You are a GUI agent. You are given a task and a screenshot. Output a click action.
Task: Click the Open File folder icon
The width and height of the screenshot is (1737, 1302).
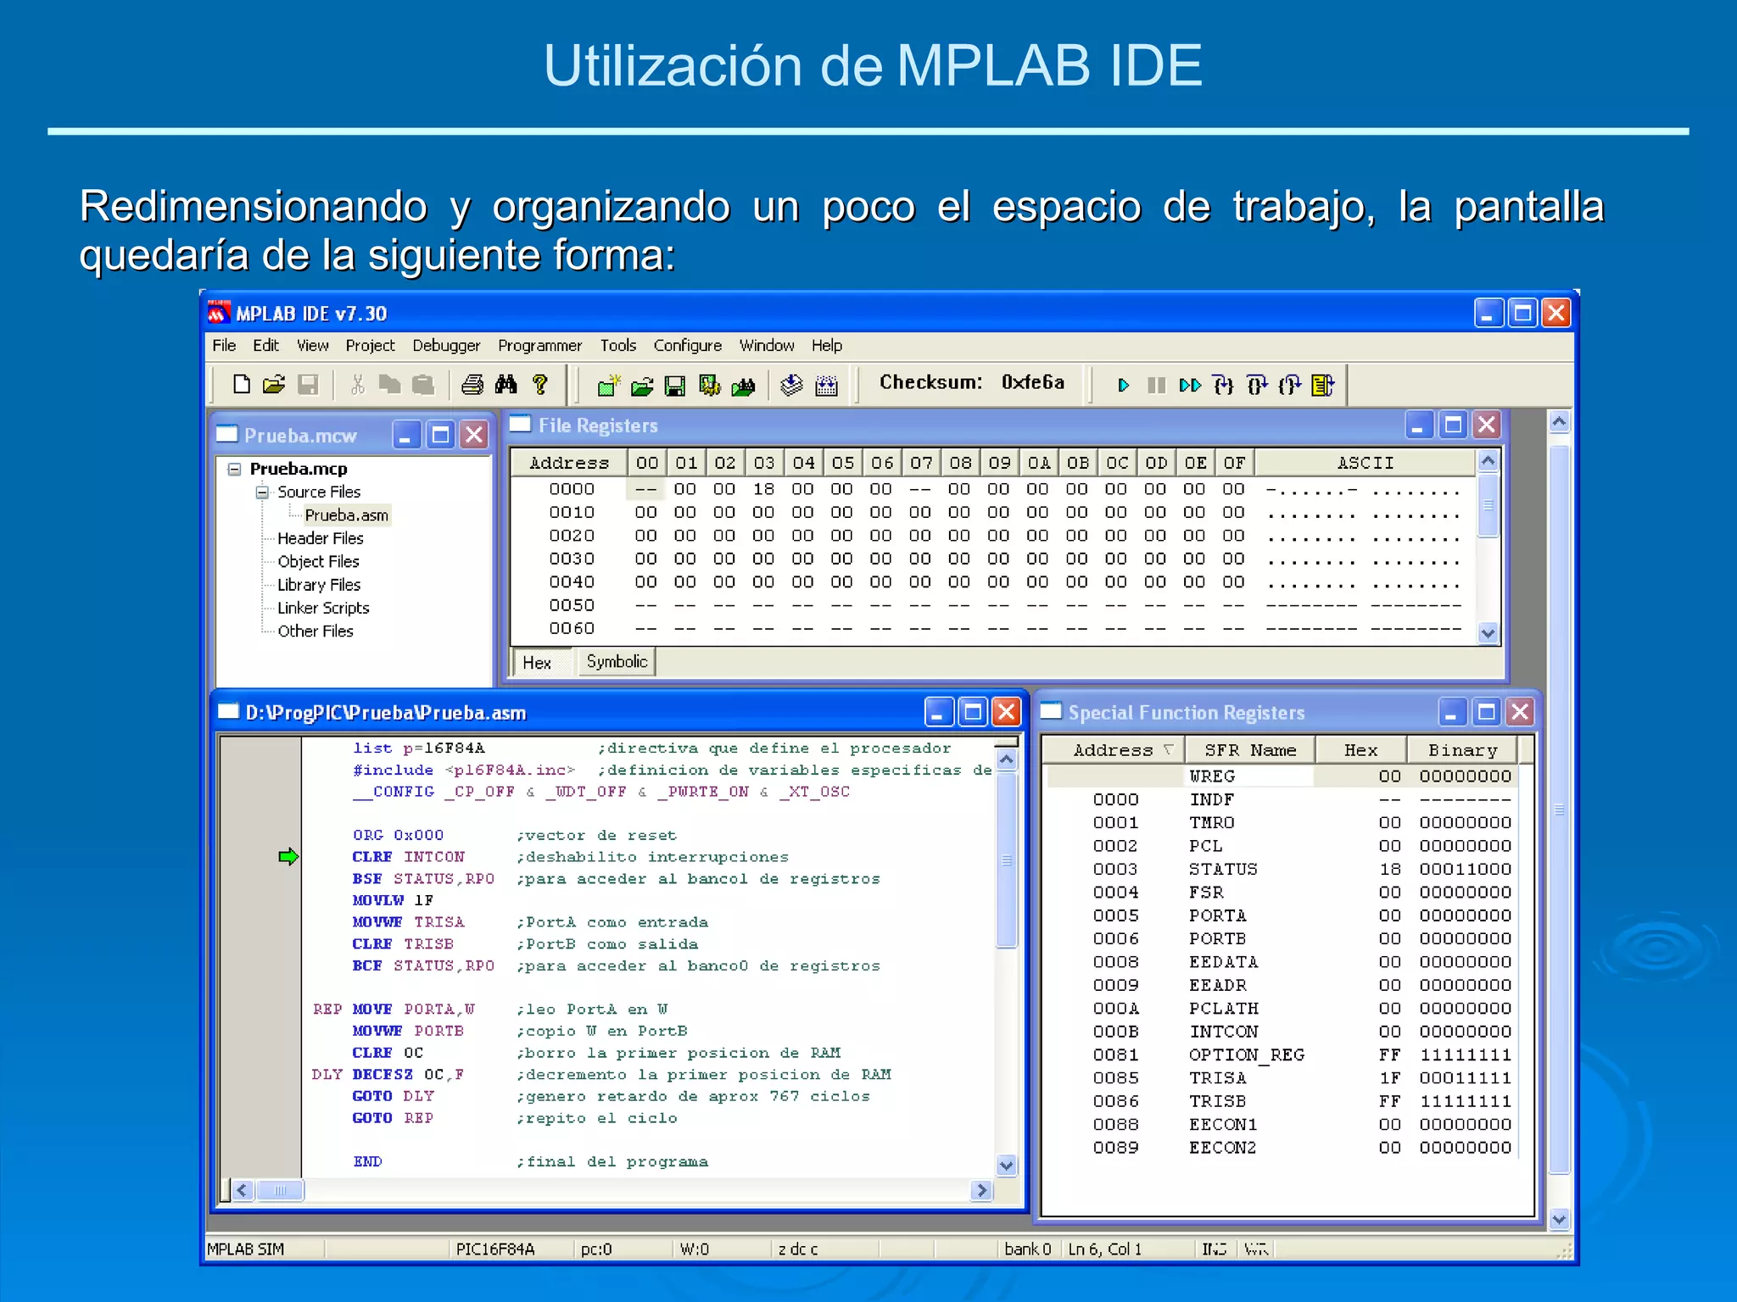coord(274,385)
